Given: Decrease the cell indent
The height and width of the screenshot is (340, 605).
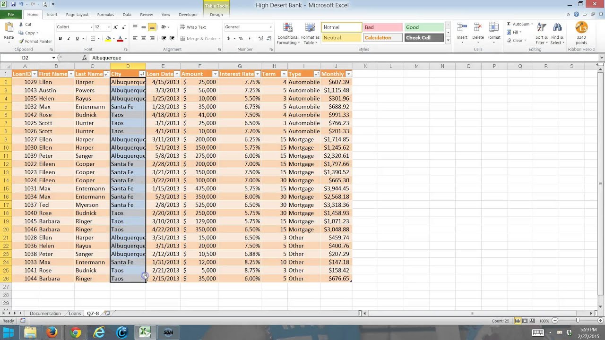Looking at the screenshot, I should click(164, 38).
